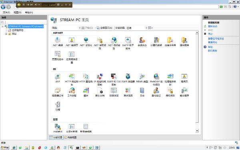Open the ASP feature in IIS group
The width and height of the screenshot is (240, 150).
pyautogui.click(x=58, y=78)
